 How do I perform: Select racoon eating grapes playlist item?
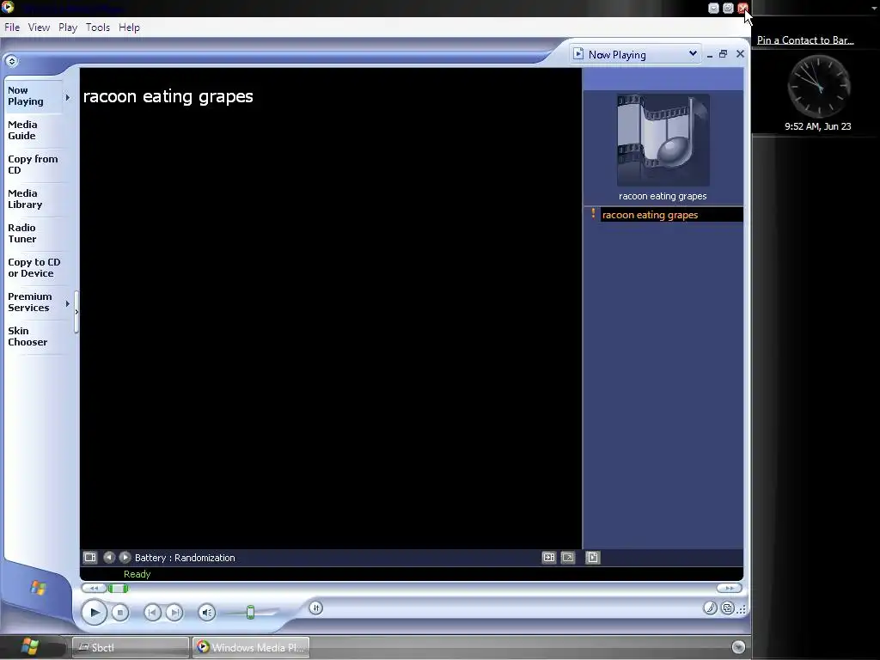(671, 214)
